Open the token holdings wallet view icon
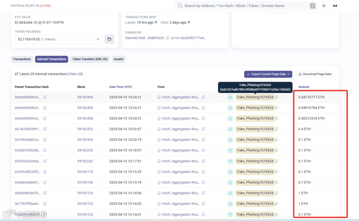 (109, 39)
